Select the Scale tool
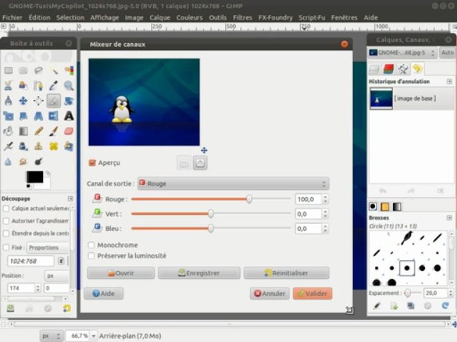The image size is (457, 342). tap(9, 116)
